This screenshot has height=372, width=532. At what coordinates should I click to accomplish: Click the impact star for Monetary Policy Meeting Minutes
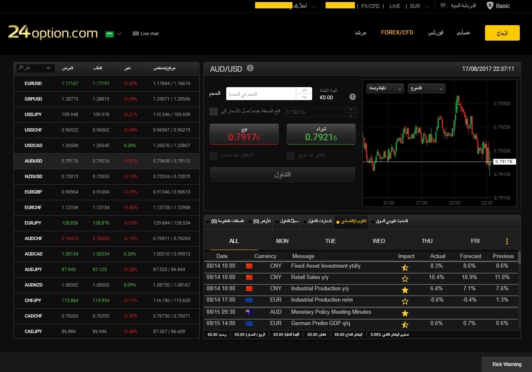[x=405, y=313]
